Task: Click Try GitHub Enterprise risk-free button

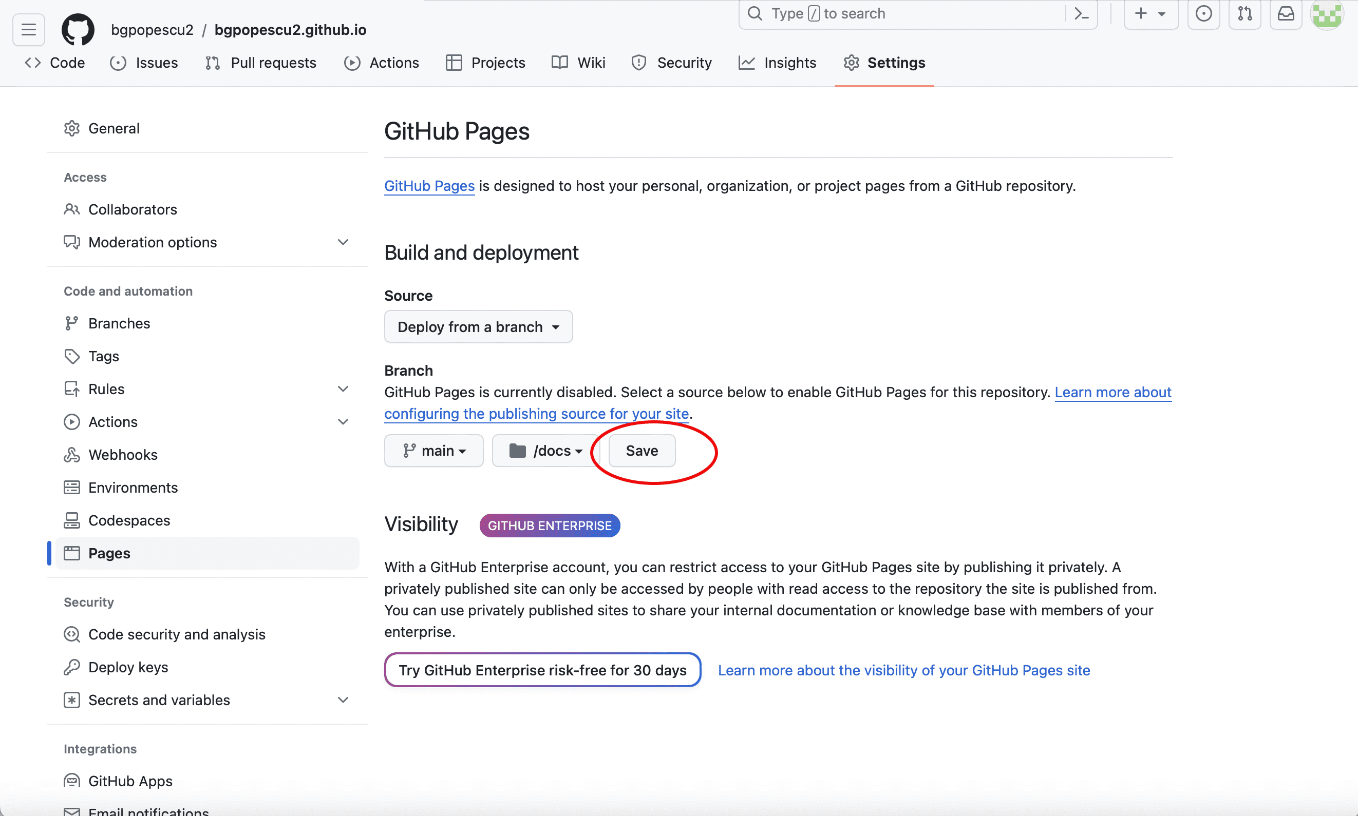Action: point(542,670)
